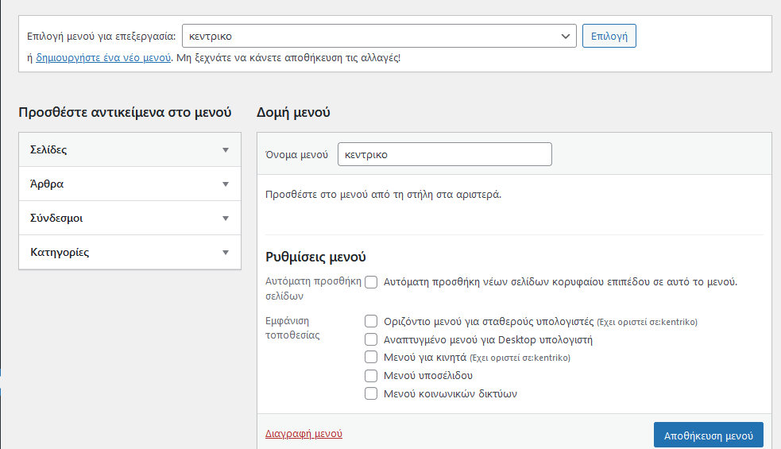Click the Αποθήκευση μενού button

[x=707, y=435]
